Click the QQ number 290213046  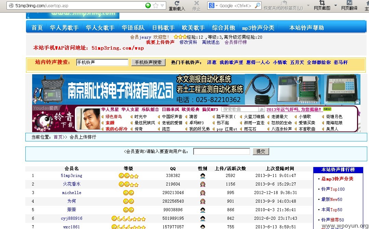pos(173,193)
